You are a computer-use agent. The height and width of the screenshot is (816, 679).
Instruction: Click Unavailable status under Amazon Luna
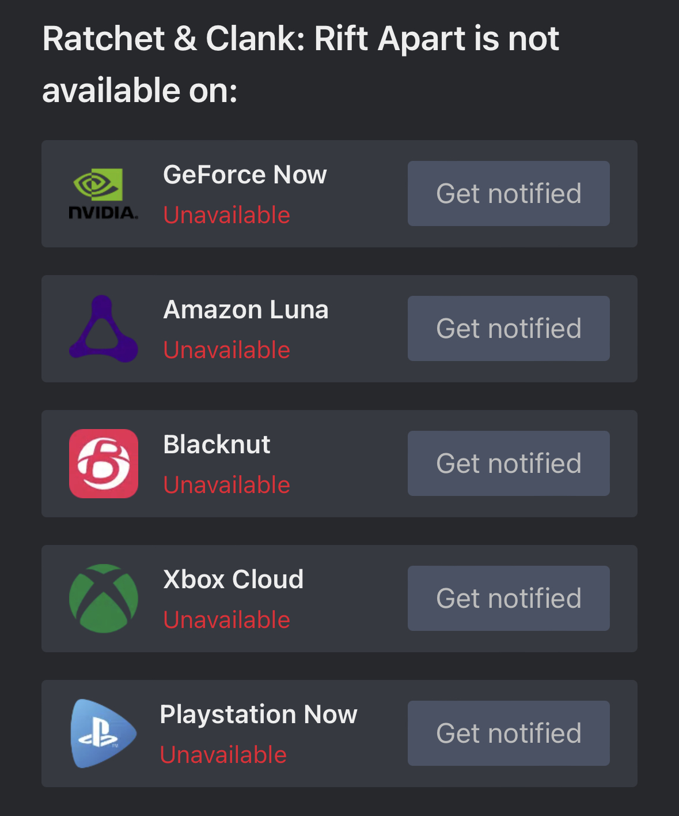(x=226, y=350)
